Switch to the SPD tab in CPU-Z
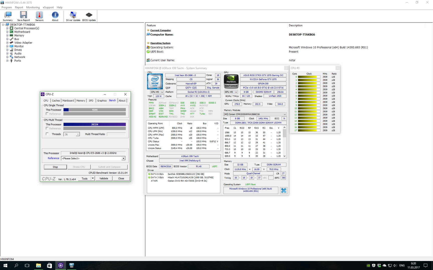Viewport: 433px width, 270px height. click(x=91, y=100)
